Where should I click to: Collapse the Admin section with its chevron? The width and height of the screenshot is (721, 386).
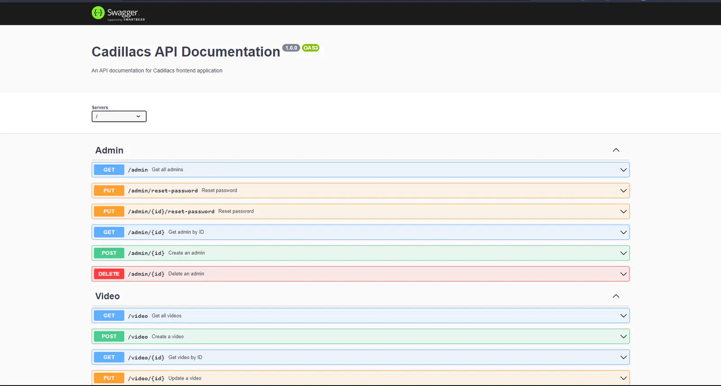616,150
